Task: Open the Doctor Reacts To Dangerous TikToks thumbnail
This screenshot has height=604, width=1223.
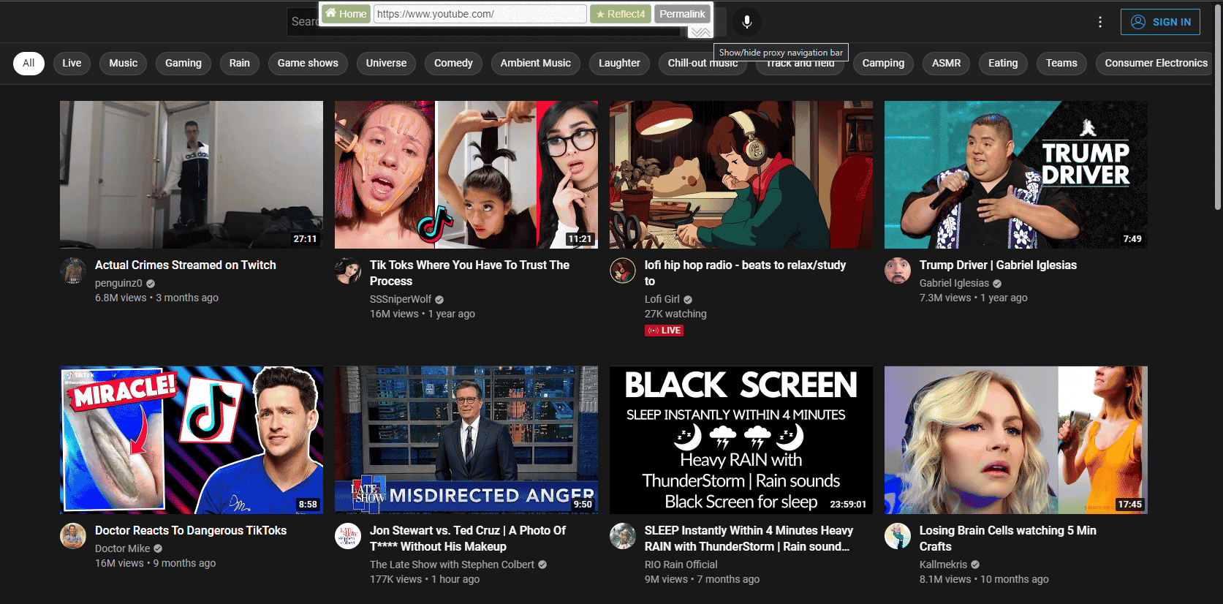Action: [x=192, y=440]
